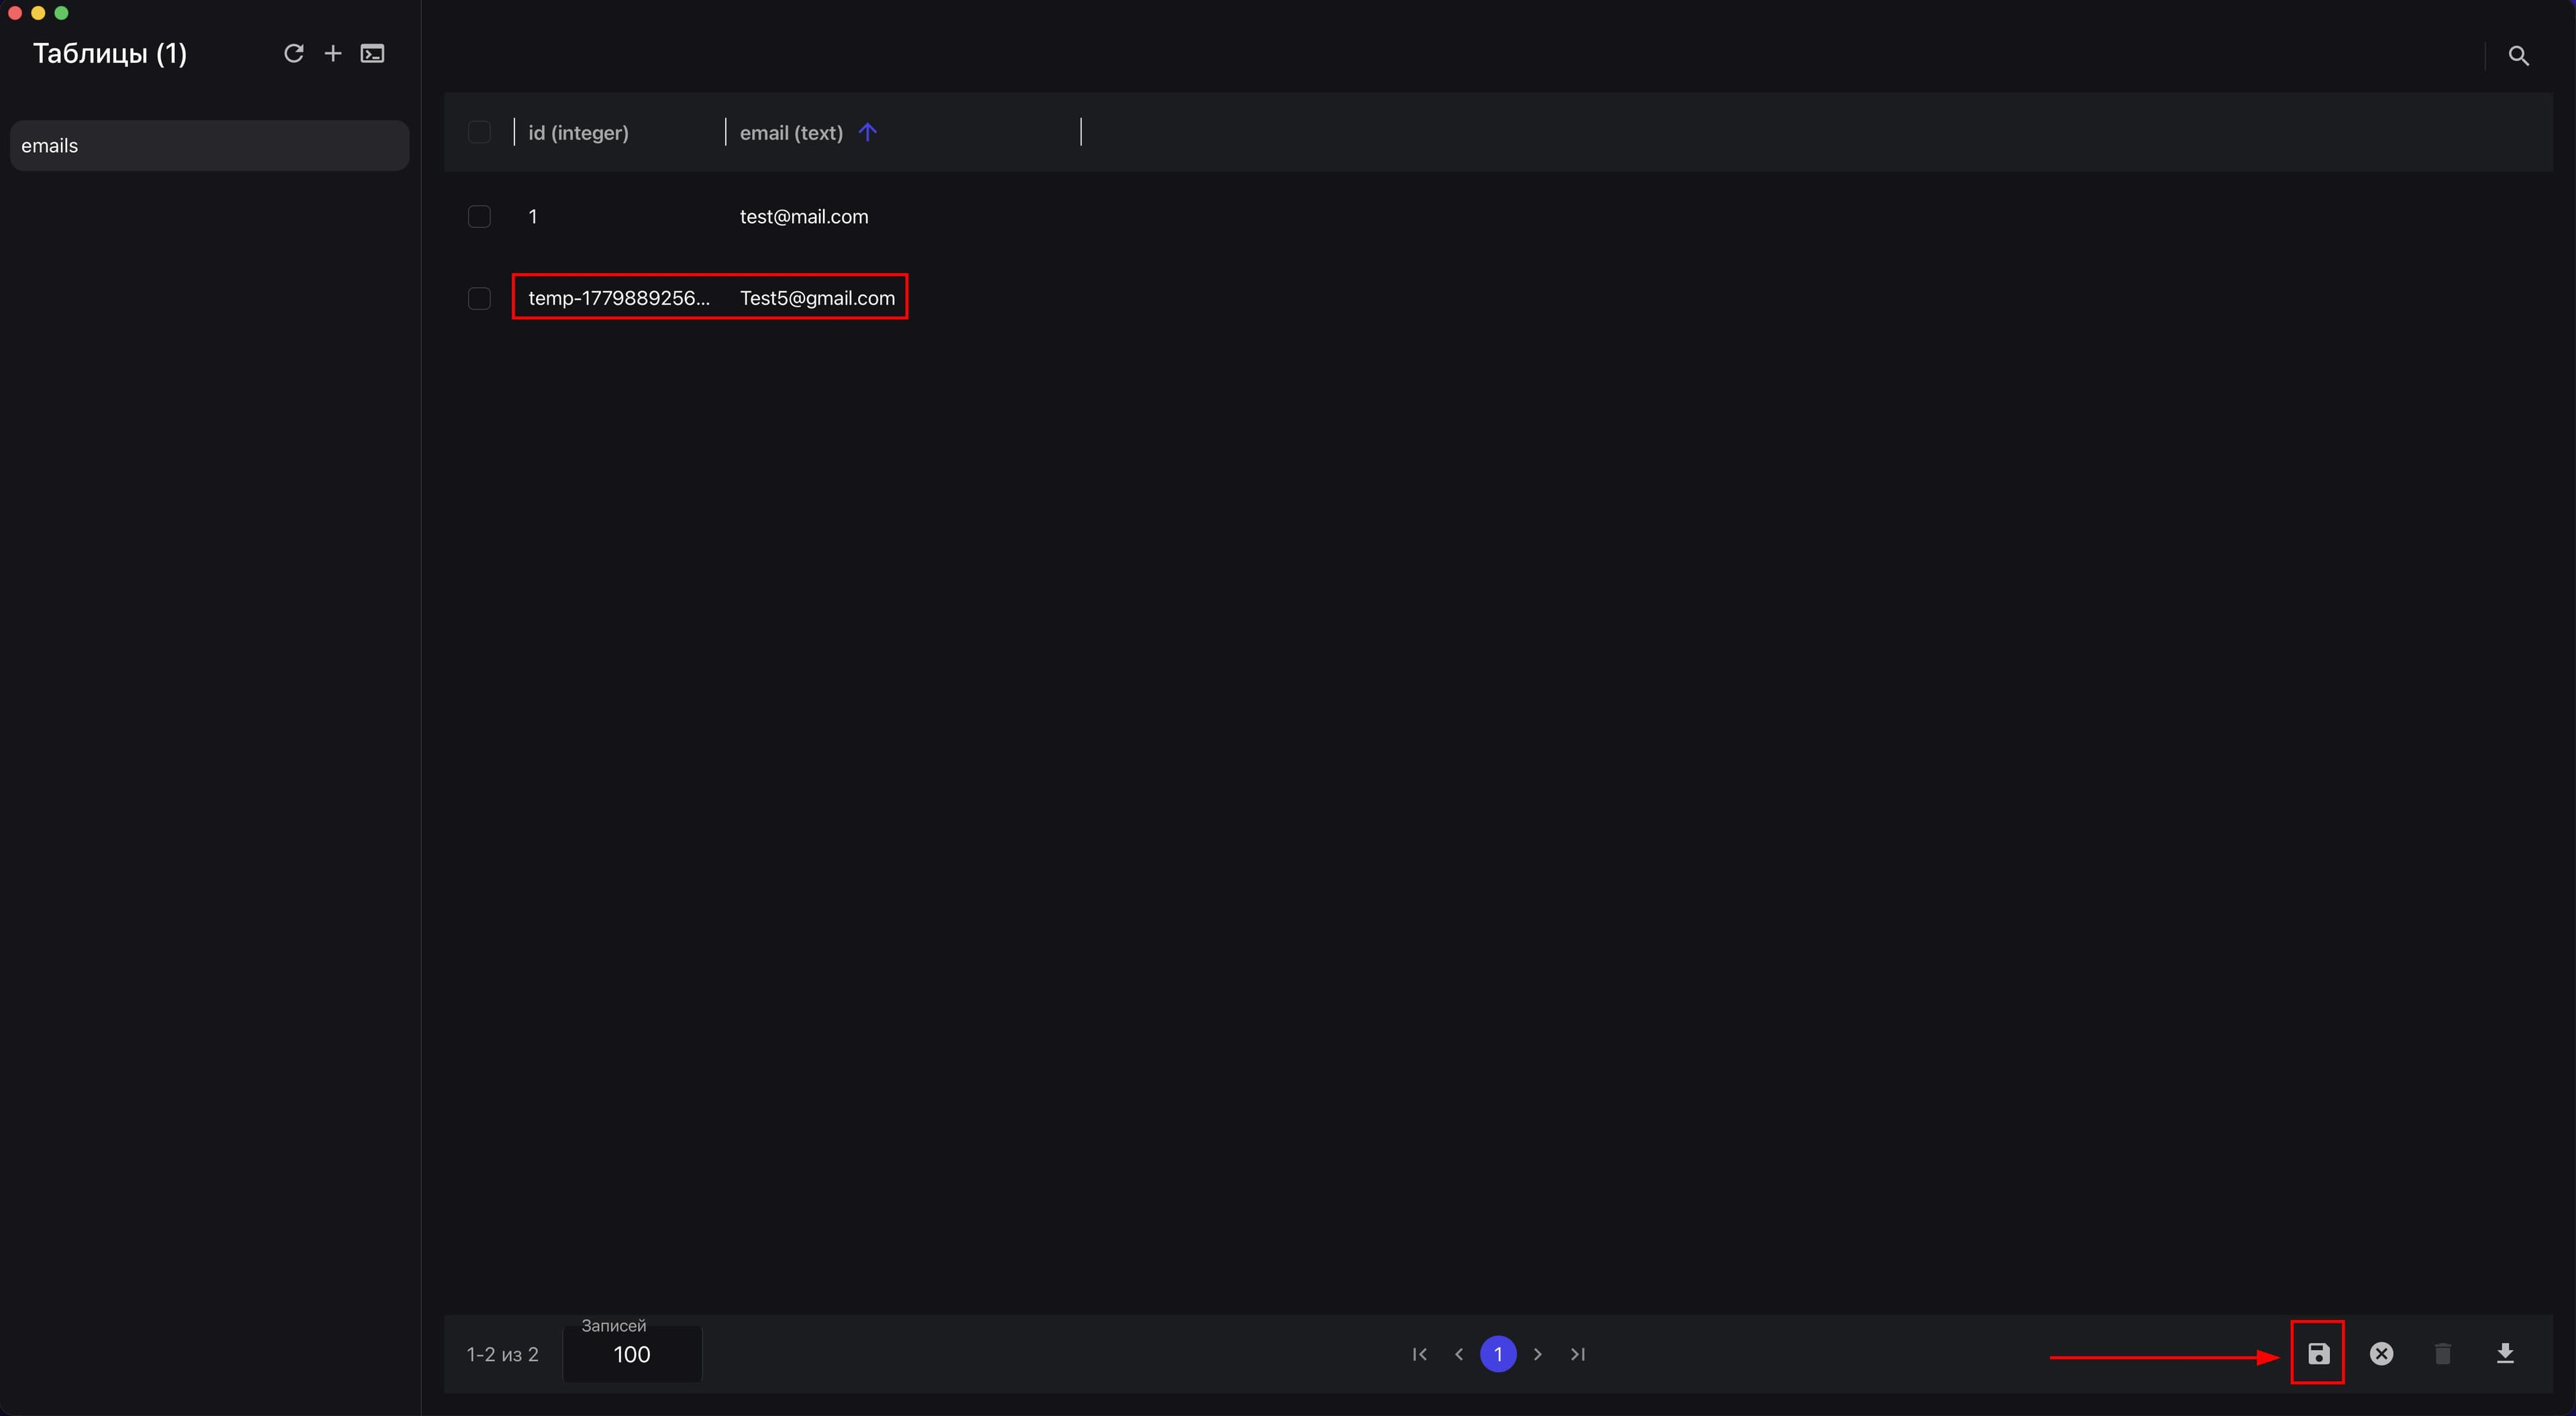Toggle sort arrow on email column
Screen dimensions: 2576x1416
[867, 132]
